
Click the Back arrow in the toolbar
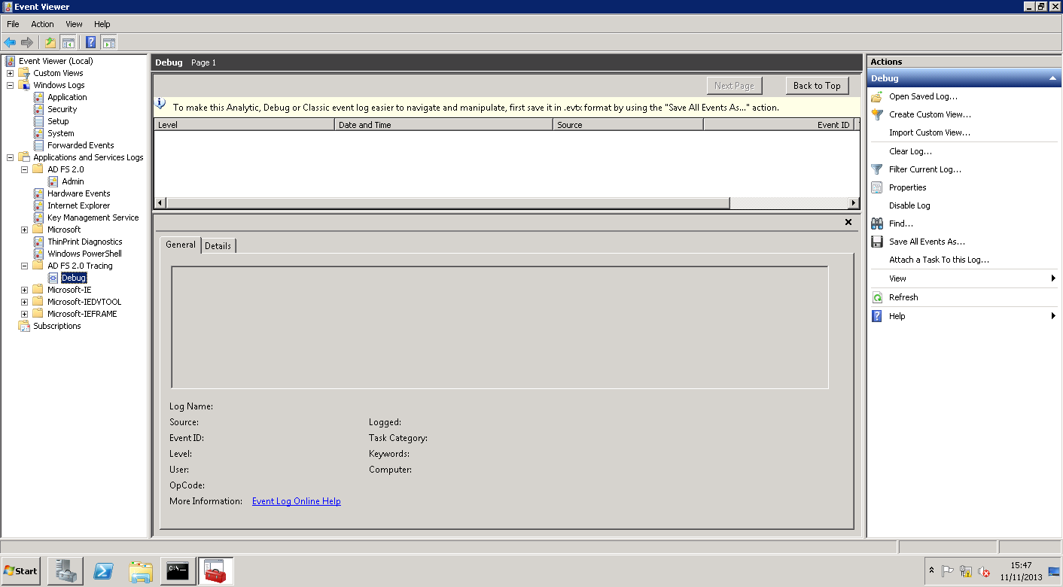coord(10,42)
